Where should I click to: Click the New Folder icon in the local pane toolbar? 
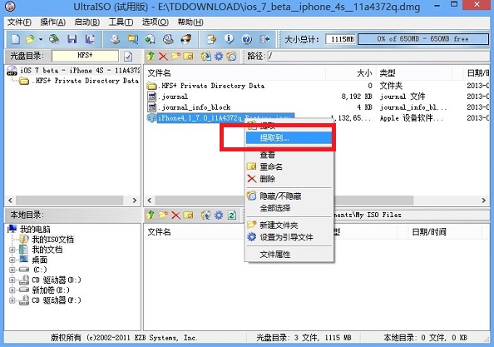pyautogui.click(x=163, y=216)
